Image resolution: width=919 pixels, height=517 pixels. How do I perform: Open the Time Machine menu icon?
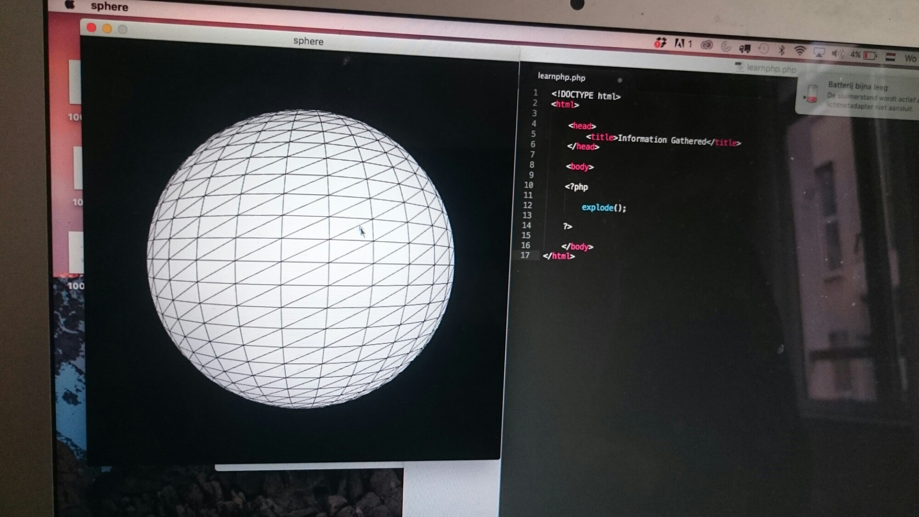coord(763,49)
